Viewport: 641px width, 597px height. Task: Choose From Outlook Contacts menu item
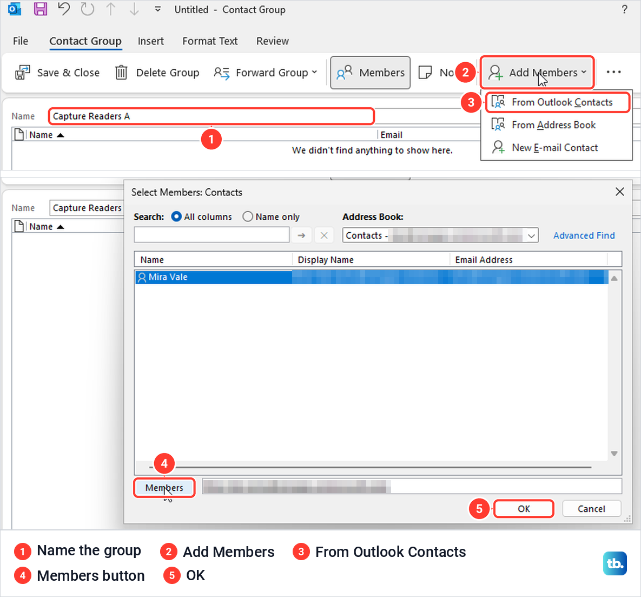click(x=557, y=102)
